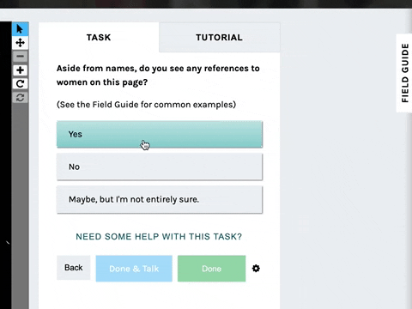Zoom out with the minus icon

click(x=20, y=57)
